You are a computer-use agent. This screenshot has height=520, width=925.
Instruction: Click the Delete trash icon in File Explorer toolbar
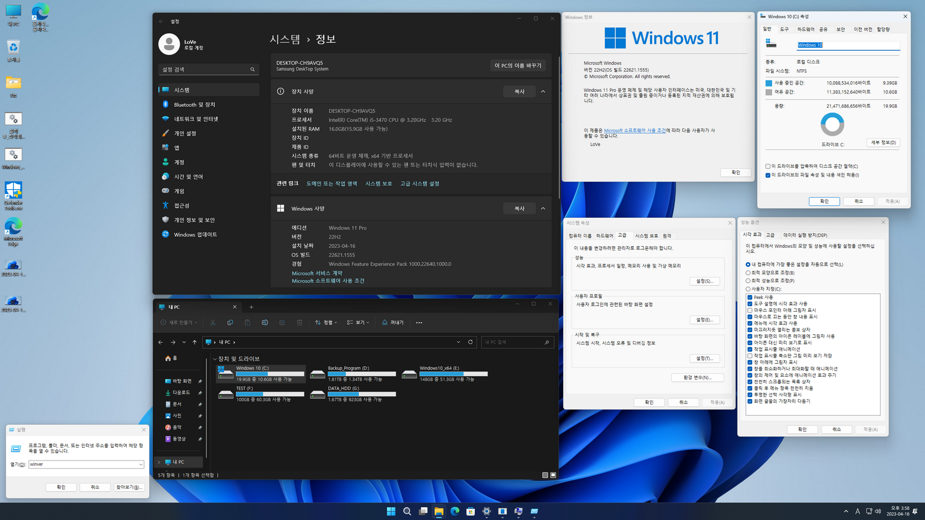[x=299, y=322]
